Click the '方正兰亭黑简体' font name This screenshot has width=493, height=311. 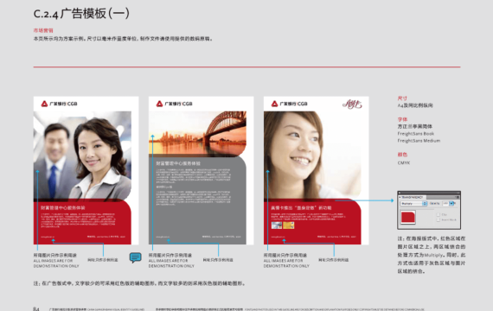(x=414, y=127)
